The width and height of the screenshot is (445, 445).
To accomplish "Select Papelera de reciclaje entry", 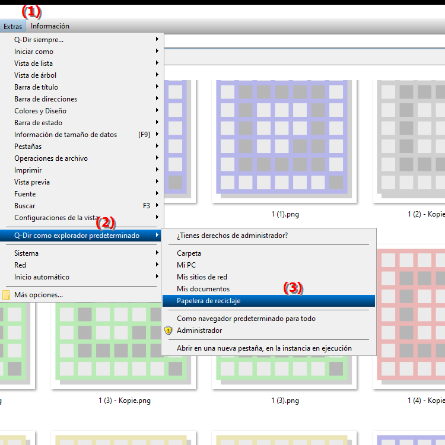I will click(269, 301).
